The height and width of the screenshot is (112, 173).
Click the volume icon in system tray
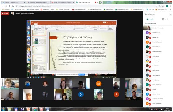(162, 109)
